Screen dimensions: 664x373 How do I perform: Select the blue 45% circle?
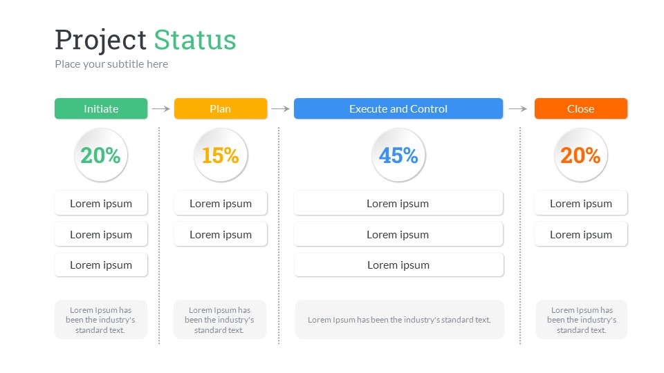398,155
